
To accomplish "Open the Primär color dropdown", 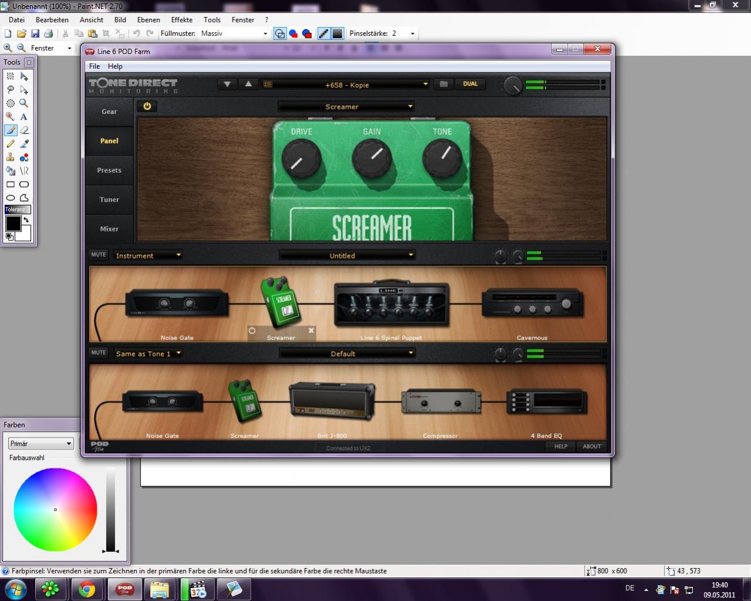I will pyautogui.click(x=41, y=444).
